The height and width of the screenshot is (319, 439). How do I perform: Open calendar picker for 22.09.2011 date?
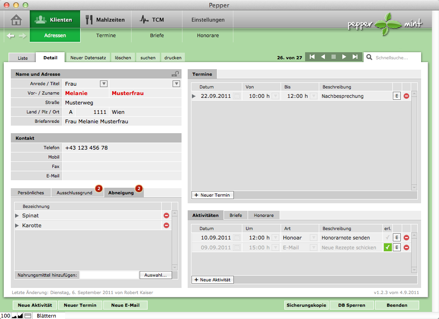pos(236,96)
